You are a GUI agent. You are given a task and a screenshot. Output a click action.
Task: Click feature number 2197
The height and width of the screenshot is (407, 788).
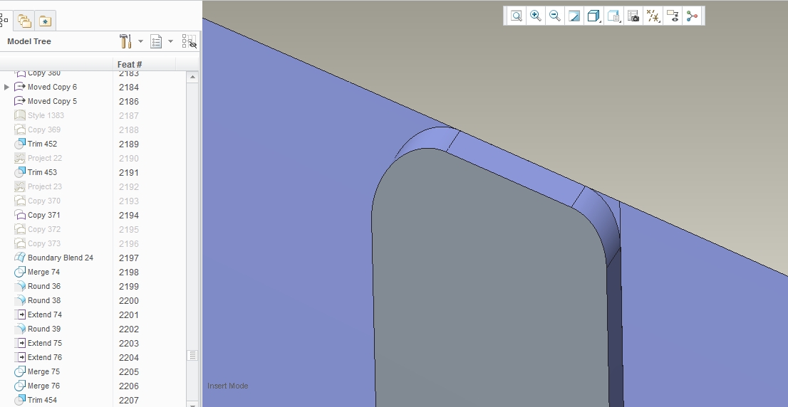tap(129, 258)
